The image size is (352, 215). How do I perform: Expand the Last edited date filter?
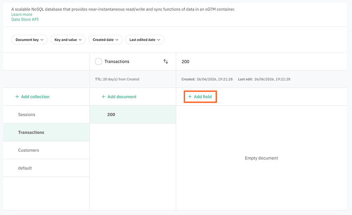point(144,39)
